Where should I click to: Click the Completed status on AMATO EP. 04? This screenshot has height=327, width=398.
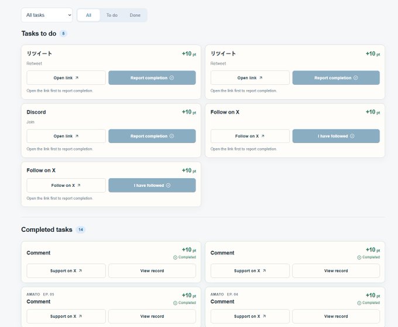pos(369,303)
